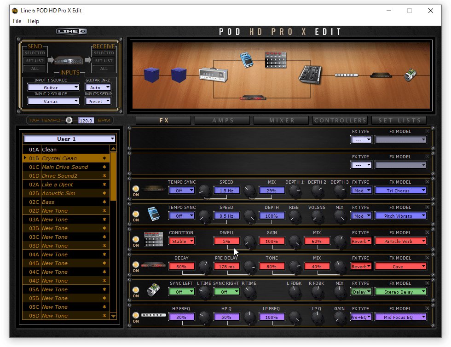Image resolution: width=451 pixels, height=347 pixels.
Task: Click the Stereo Delay Mix knob
Action: coord(340,292)
